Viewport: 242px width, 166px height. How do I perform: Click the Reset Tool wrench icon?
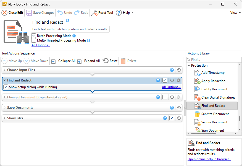coord(94,13)
